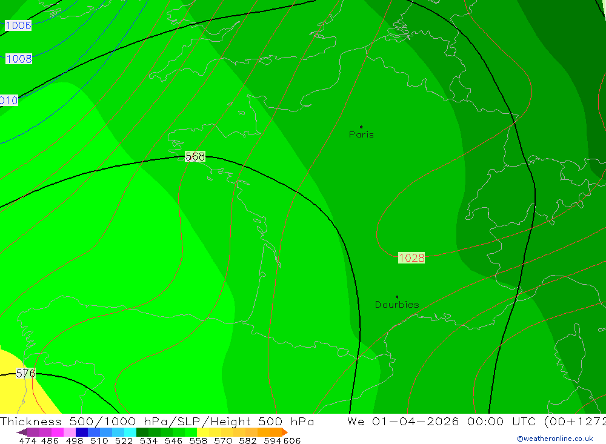Click the Thickness 500/1000 hPa map title
The image size is (606, 444).
(x=157, y=421)
